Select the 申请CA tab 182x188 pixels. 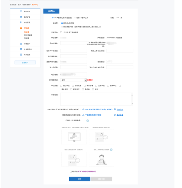pos(51,11)
